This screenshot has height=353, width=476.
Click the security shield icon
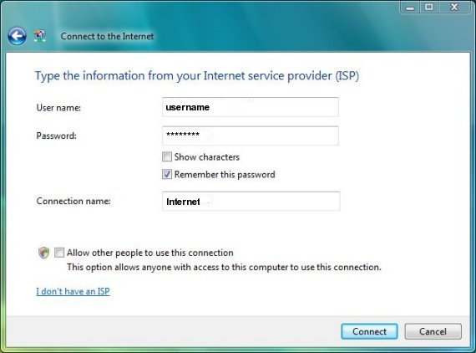coord(43,253)
